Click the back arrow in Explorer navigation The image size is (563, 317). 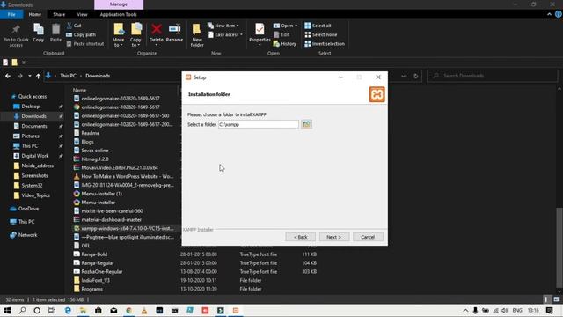point(8,77)
